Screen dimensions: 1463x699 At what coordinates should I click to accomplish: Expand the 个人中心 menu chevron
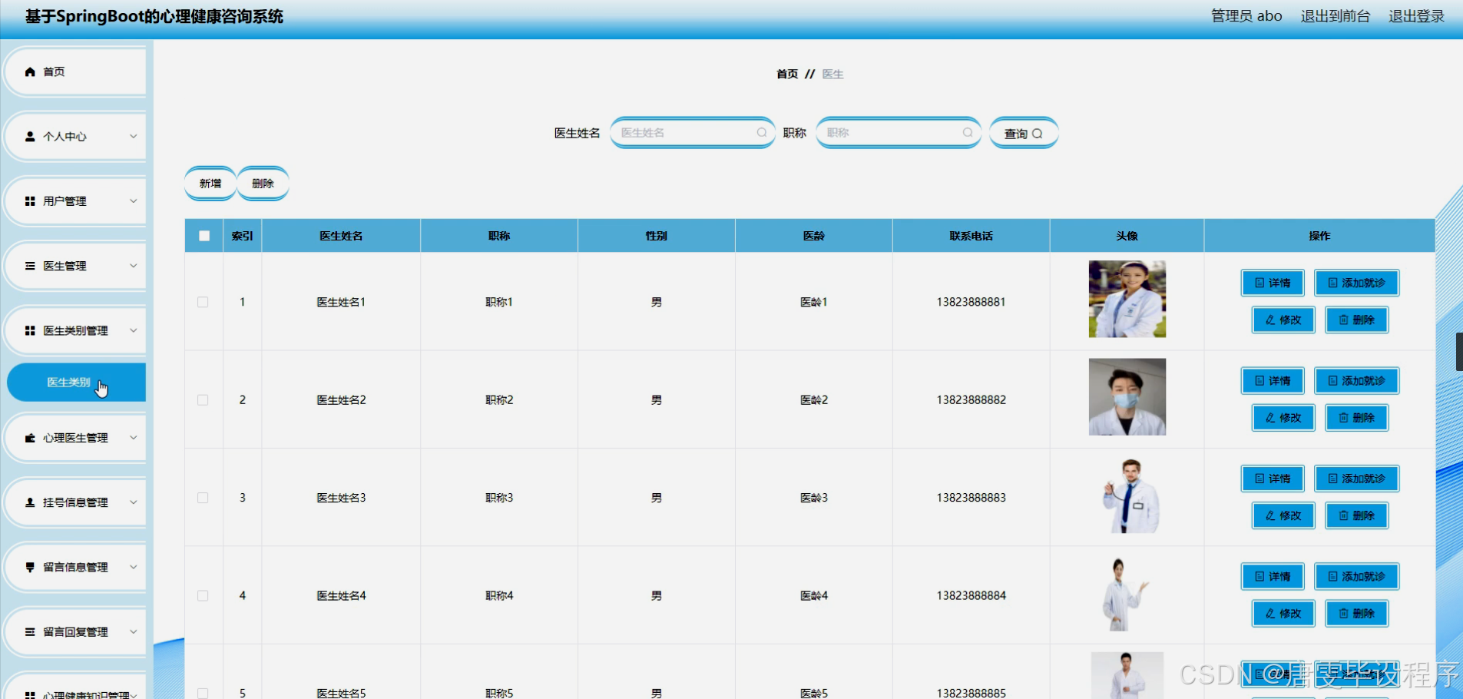(133, 136)
